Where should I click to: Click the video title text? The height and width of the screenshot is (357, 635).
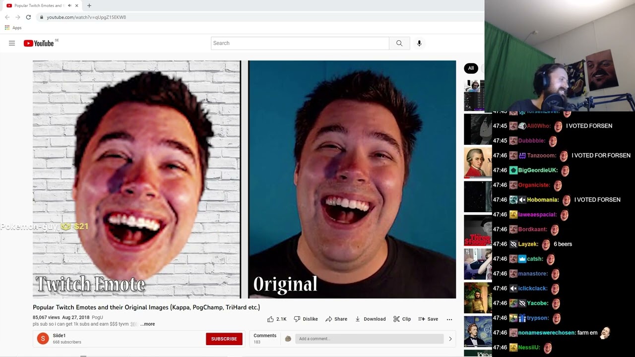point(146,307)
